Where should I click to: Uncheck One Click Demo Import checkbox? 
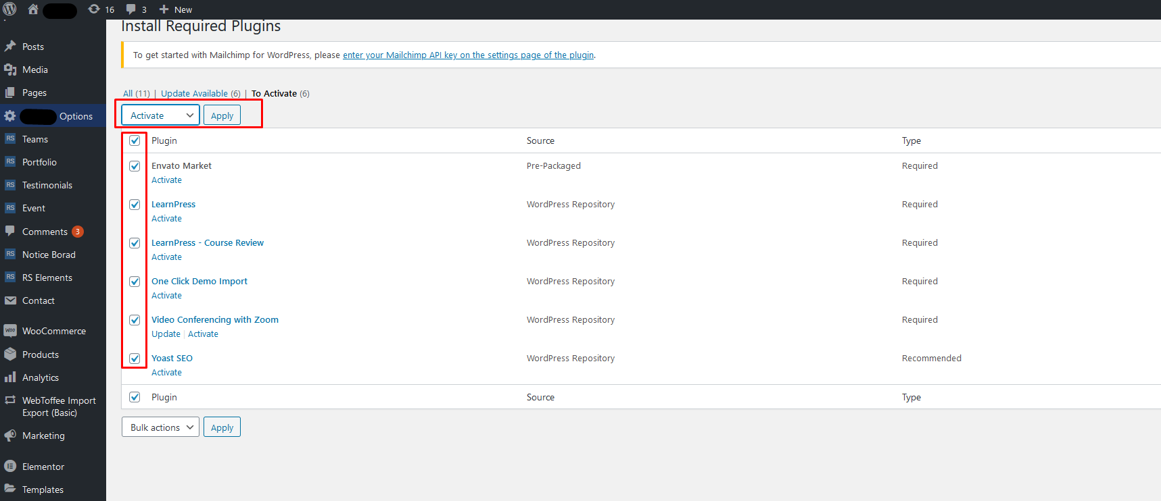coord(135,282)
